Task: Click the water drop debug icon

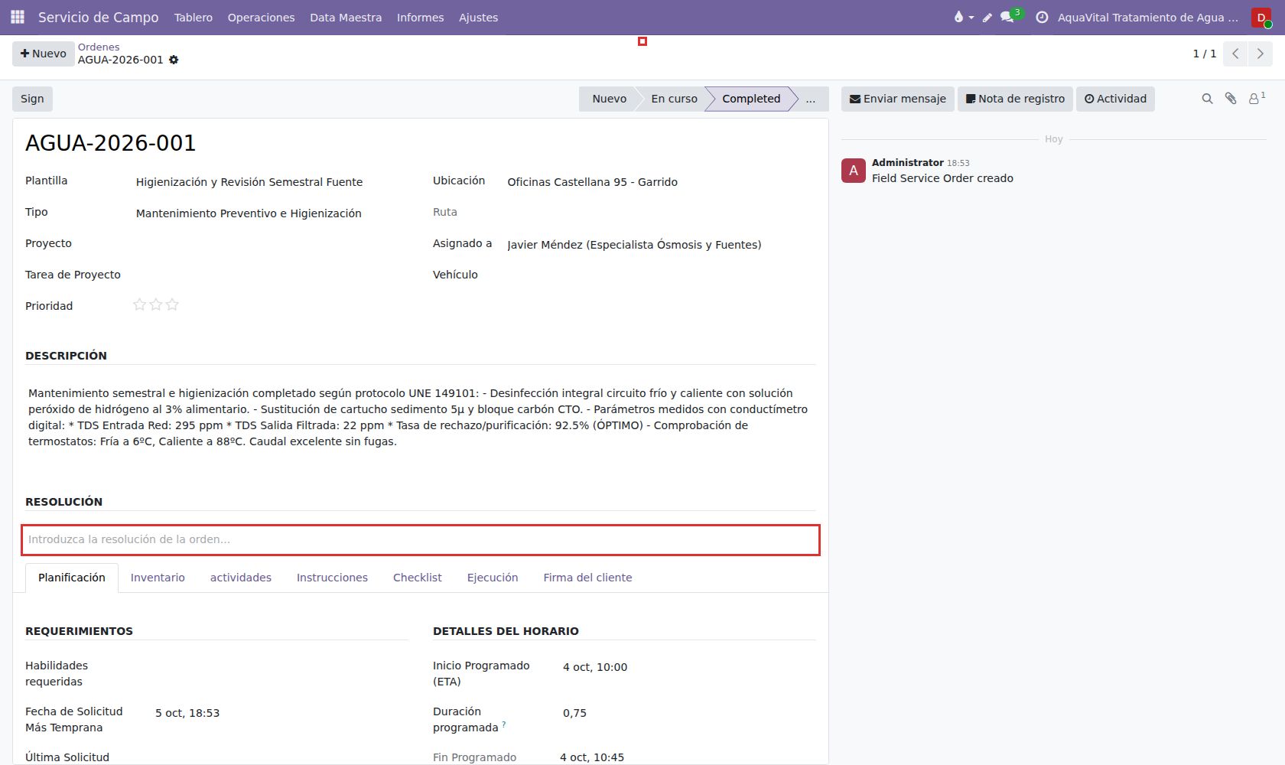Action: click(958, 17)
